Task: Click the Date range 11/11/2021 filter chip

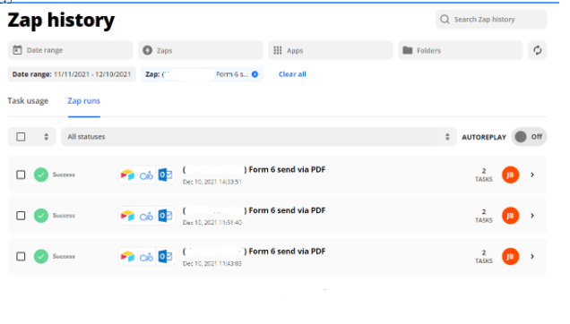Action: pos(72,74)
